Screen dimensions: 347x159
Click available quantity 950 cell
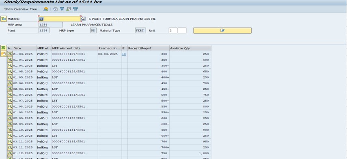tap(190, 142)
